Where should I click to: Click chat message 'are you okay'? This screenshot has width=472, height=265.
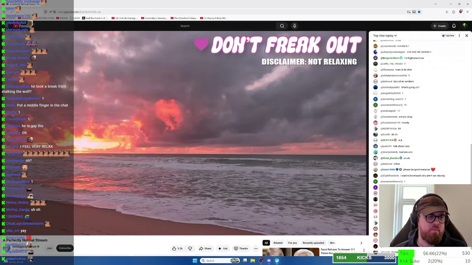(x=405, y=117)
